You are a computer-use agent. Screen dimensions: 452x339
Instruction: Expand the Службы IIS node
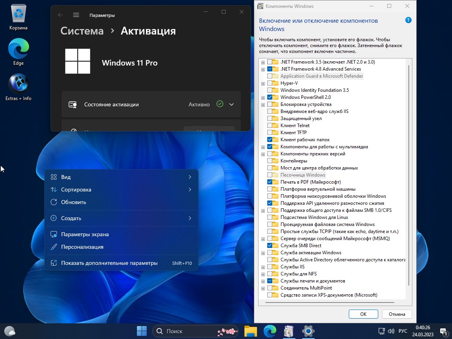click(263, 267)
